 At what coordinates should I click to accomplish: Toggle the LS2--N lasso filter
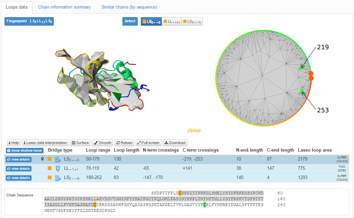191,21
